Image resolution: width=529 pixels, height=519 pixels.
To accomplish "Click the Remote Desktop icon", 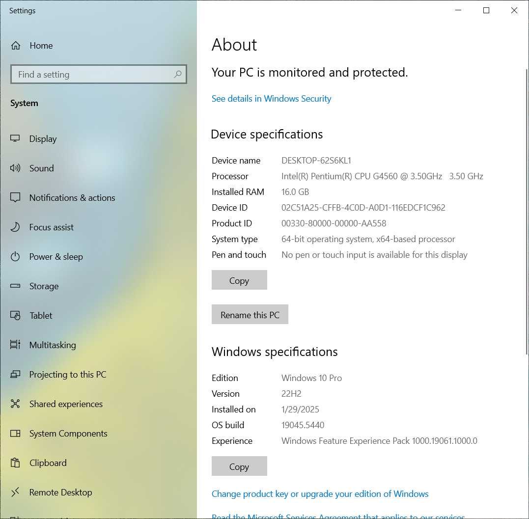I will click(15, 492).
